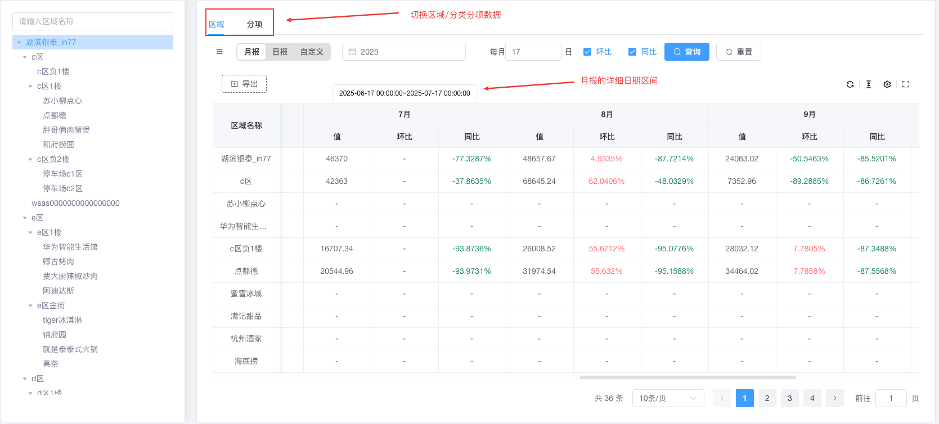Click the 46370 value cell
The height and width of the screenshot is (424, 939).
[x=337, y=159]
